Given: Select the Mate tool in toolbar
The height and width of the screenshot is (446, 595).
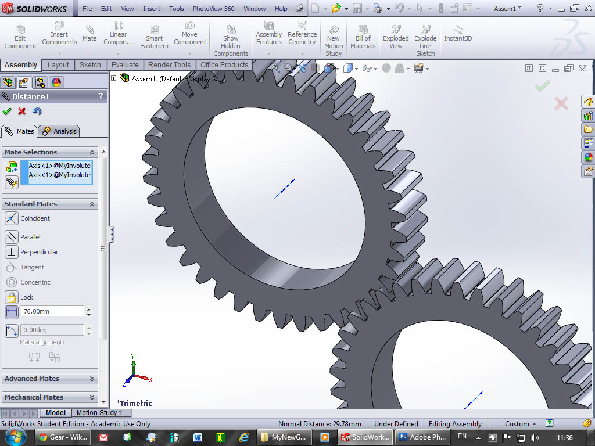Looking at the screenshot, I should pos(89,33).
